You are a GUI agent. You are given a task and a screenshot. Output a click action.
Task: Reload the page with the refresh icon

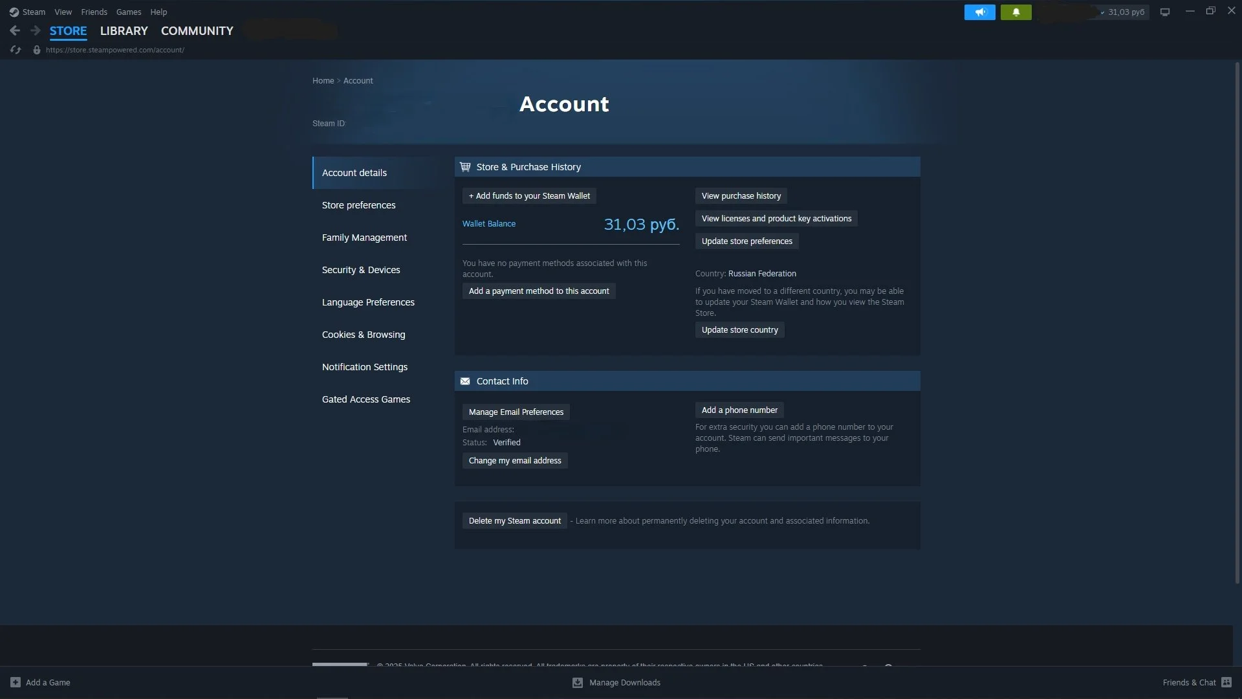tap(16, 50)
